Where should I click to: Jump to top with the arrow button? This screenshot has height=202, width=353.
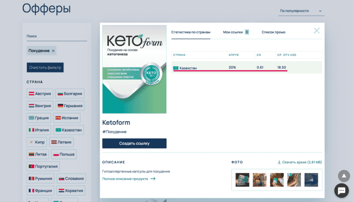tap(344, 176)
